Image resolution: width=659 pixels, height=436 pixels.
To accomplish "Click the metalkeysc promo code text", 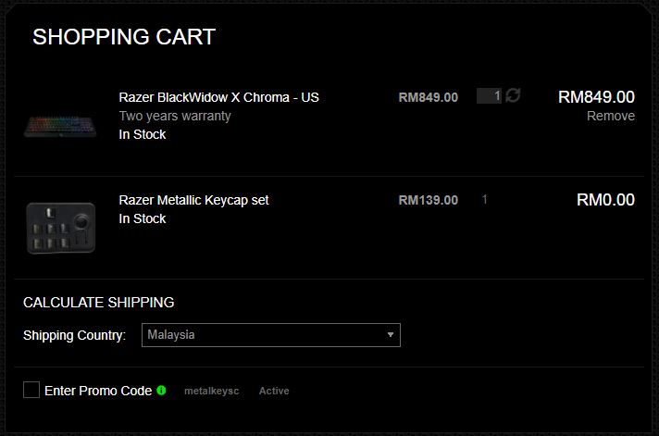I will pyautogui.click(x=211, y=391).
